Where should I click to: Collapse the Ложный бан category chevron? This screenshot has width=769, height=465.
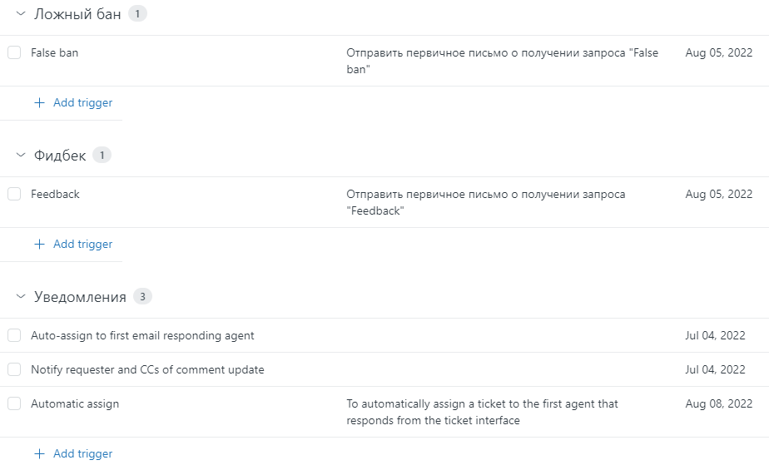tap(21, 14)
